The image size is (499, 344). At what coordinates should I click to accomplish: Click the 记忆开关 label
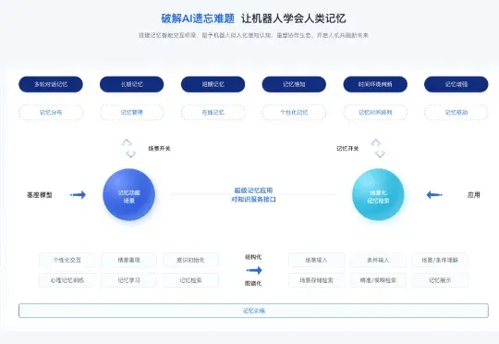pos(347,149)
